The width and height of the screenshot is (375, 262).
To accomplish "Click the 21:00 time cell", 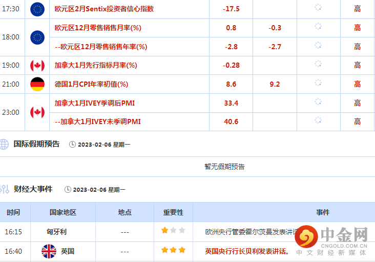I will 11,84.
